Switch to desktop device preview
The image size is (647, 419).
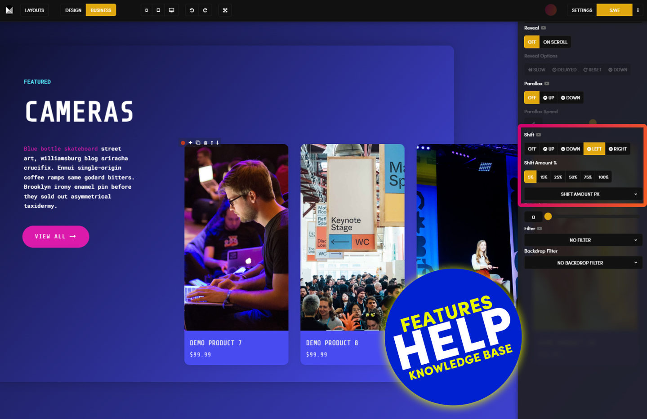pyautogui.click(x=171, y=10)
